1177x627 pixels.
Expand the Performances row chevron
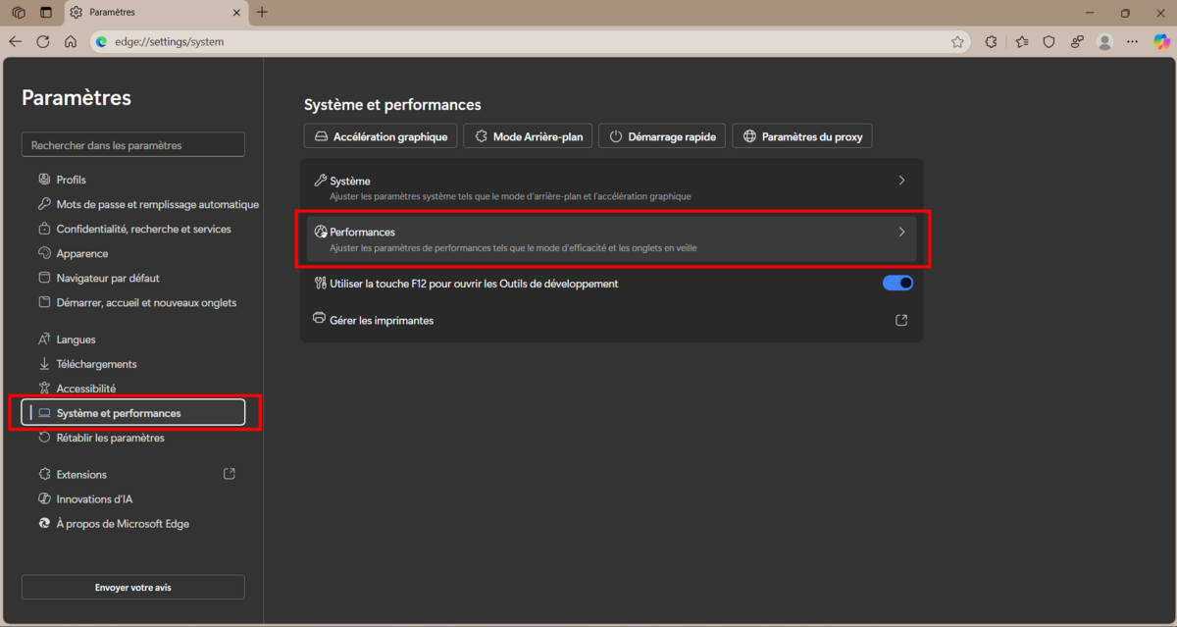901,232
